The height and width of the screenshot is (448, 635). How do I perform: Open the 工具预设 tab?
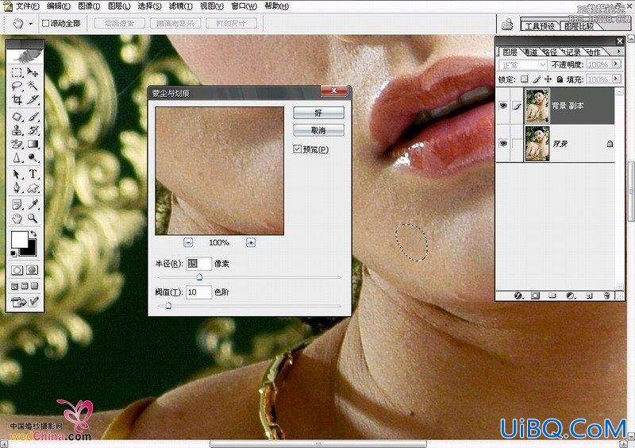coord(540,26)
